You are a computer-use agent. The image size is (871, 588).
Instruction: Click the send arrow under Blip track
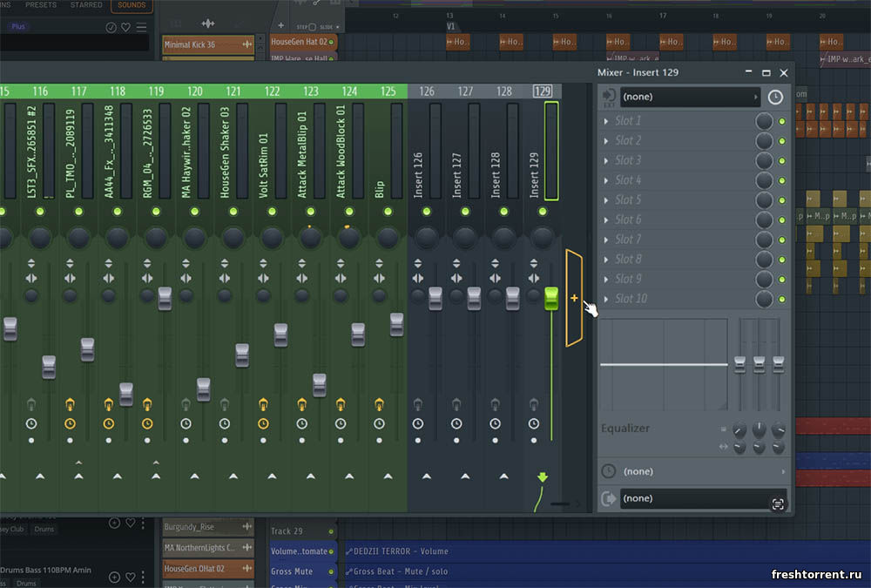point(388,476)
